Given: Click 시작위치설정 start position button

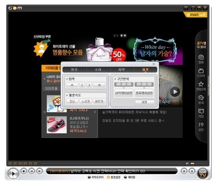Looking at the screenshot, I should tap(124, 93).
